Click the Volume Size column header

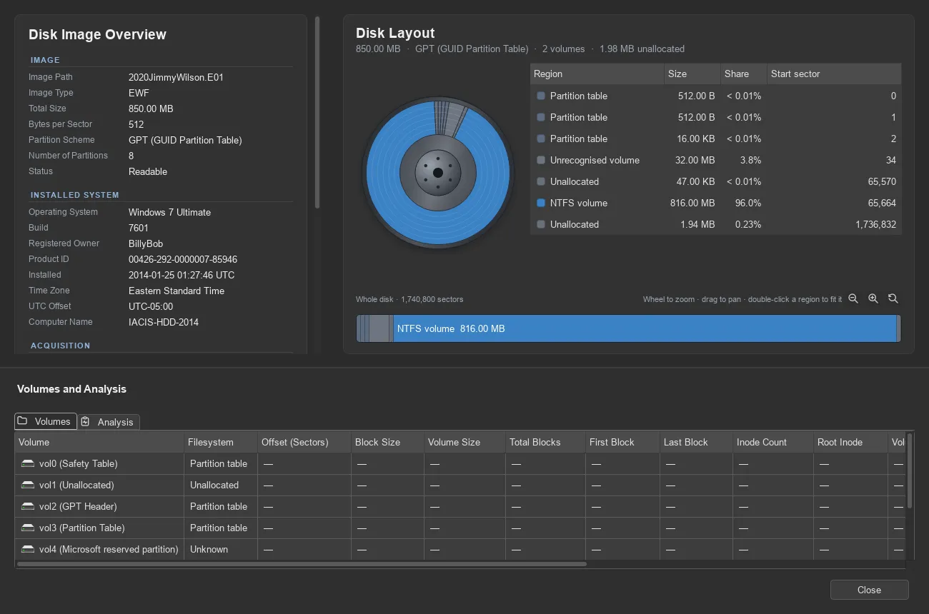[464, 442]
